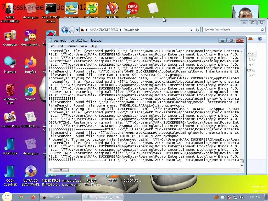Select the 369 KB file size in Explorer
Image resolution: width=268 pixels, height=201 pixels.
[x=251, y=70]
